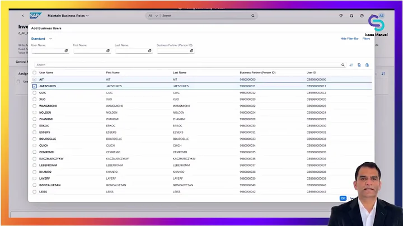Select the LEBEFROMM user name cell
Image resolution: width=403 pixels, height=226 pixels.
tap(48, 166)
